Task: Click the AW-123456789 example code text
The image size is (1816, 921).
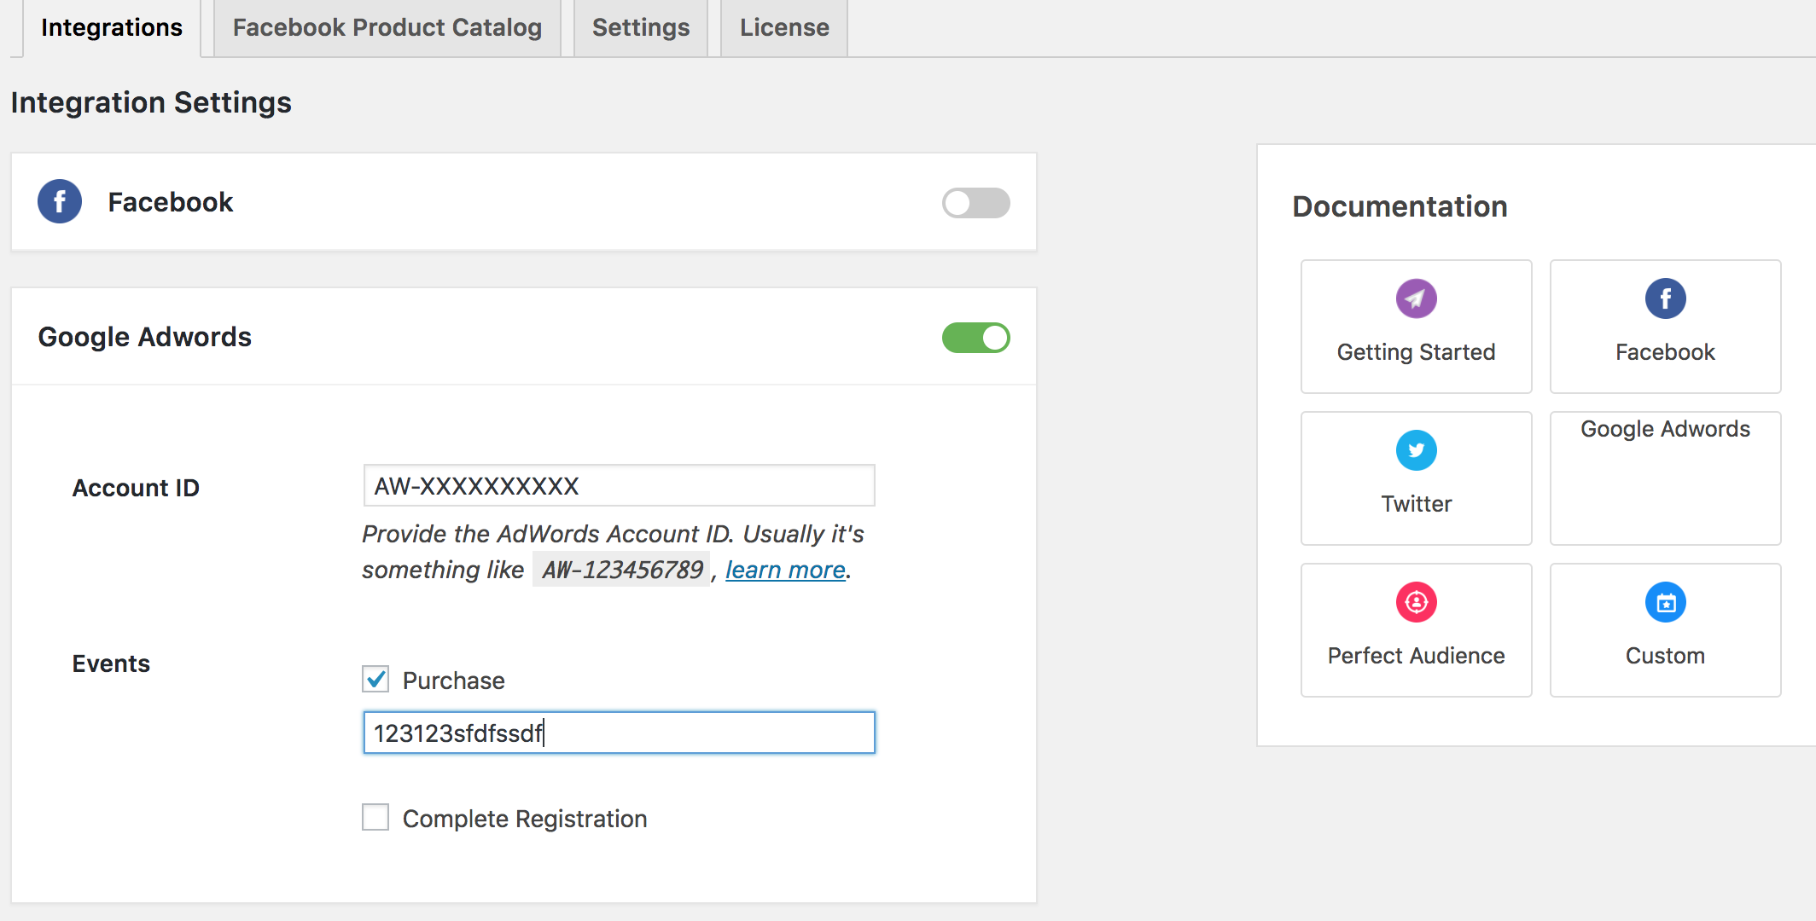Action: click(x=622, y=570)
